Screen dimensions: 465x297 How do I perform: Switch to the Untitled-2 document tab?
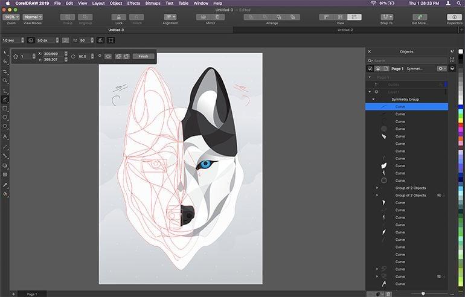(345, 29)
